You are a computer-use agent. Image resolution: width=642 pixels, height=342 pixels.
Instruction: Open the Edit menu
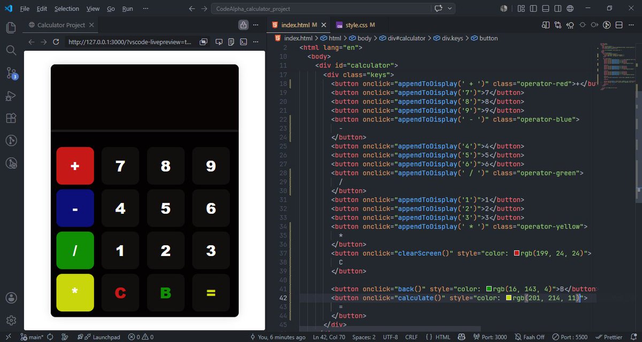coord(42,9)
